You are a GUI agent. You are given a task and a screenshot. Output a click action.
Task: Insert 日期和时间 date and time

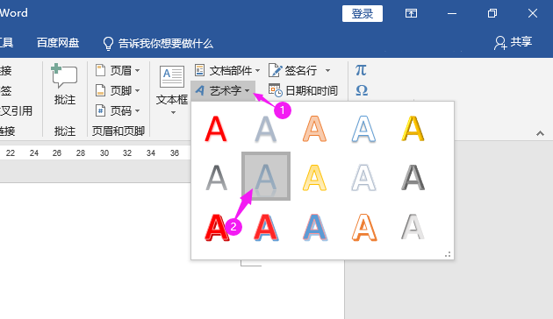click(303, 91)
